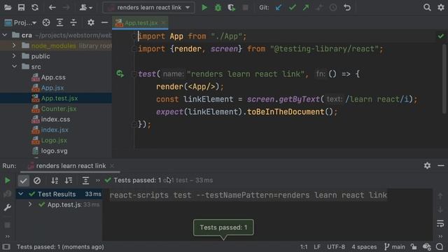This screenshot has width=448, height=252.
Task: Close the App.test.jsx editor tab
Action: tap(163, 23)
